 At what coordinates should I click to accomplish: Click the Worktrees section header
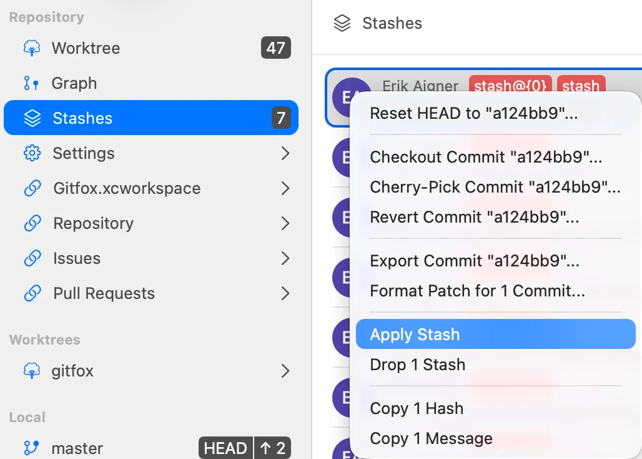(x=45, y=340)
